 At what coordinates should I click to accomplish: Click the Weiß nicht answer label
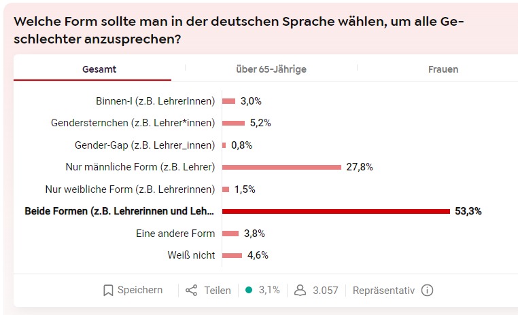tap(191, 255)
